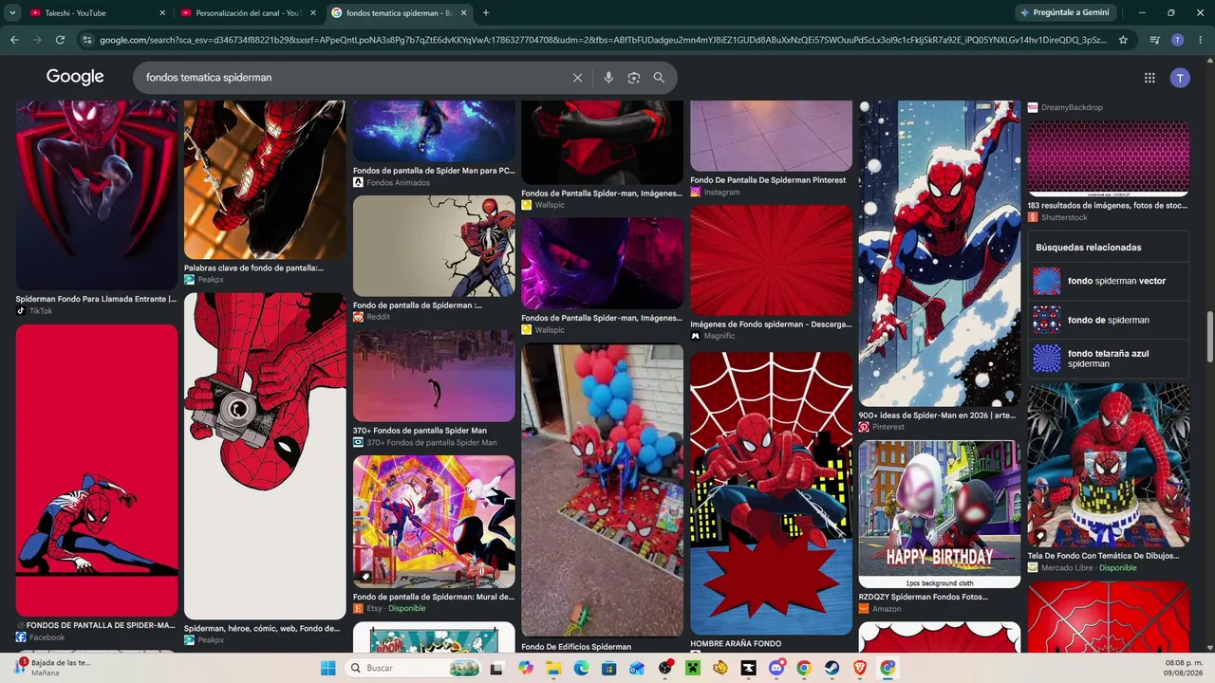Focus the Google search input field
Screen dimensions: 1215x683
[x=351, y=78]
